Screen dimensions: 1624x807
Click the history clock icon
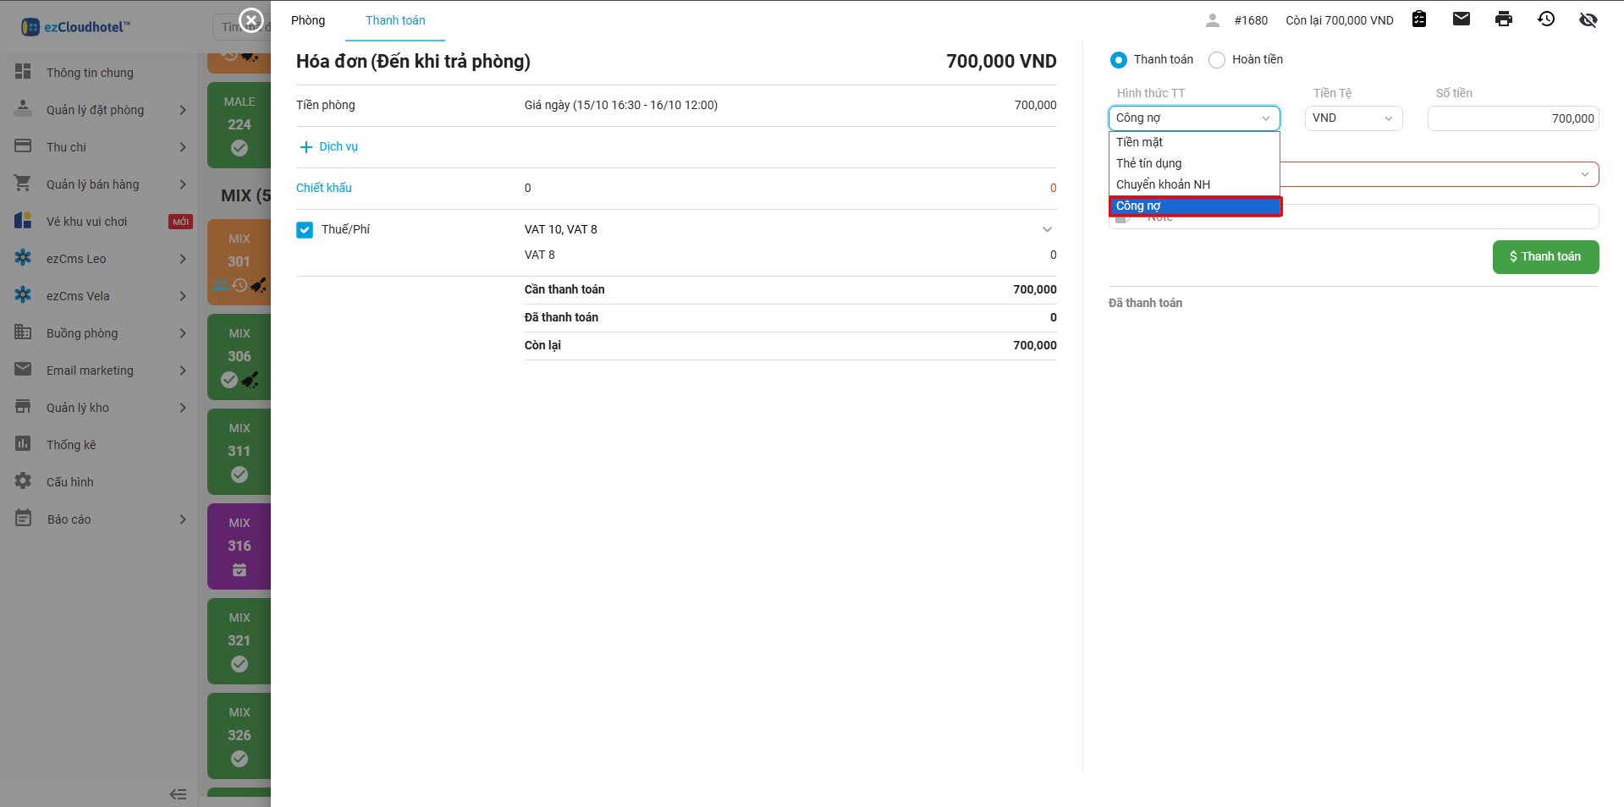click(x=1545, y=19)
